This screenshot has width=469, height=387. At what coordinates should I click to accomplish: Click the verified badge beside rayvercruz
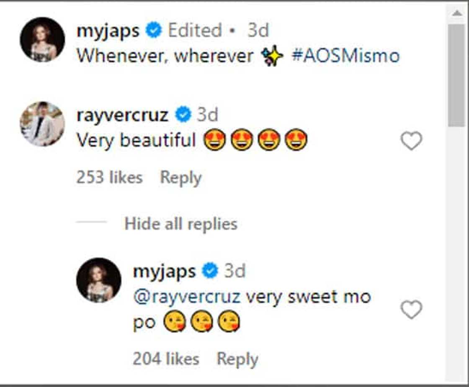(x=183, y=115)
